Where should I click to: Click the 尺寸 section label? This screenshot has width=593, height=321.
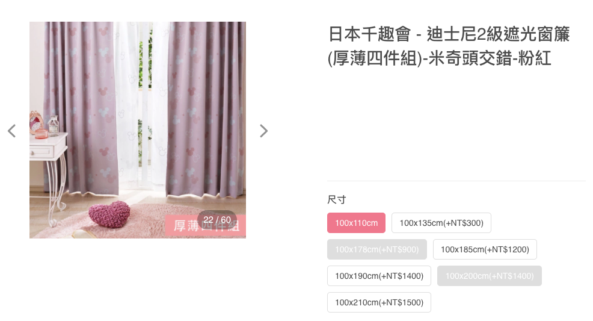(337, 199)
